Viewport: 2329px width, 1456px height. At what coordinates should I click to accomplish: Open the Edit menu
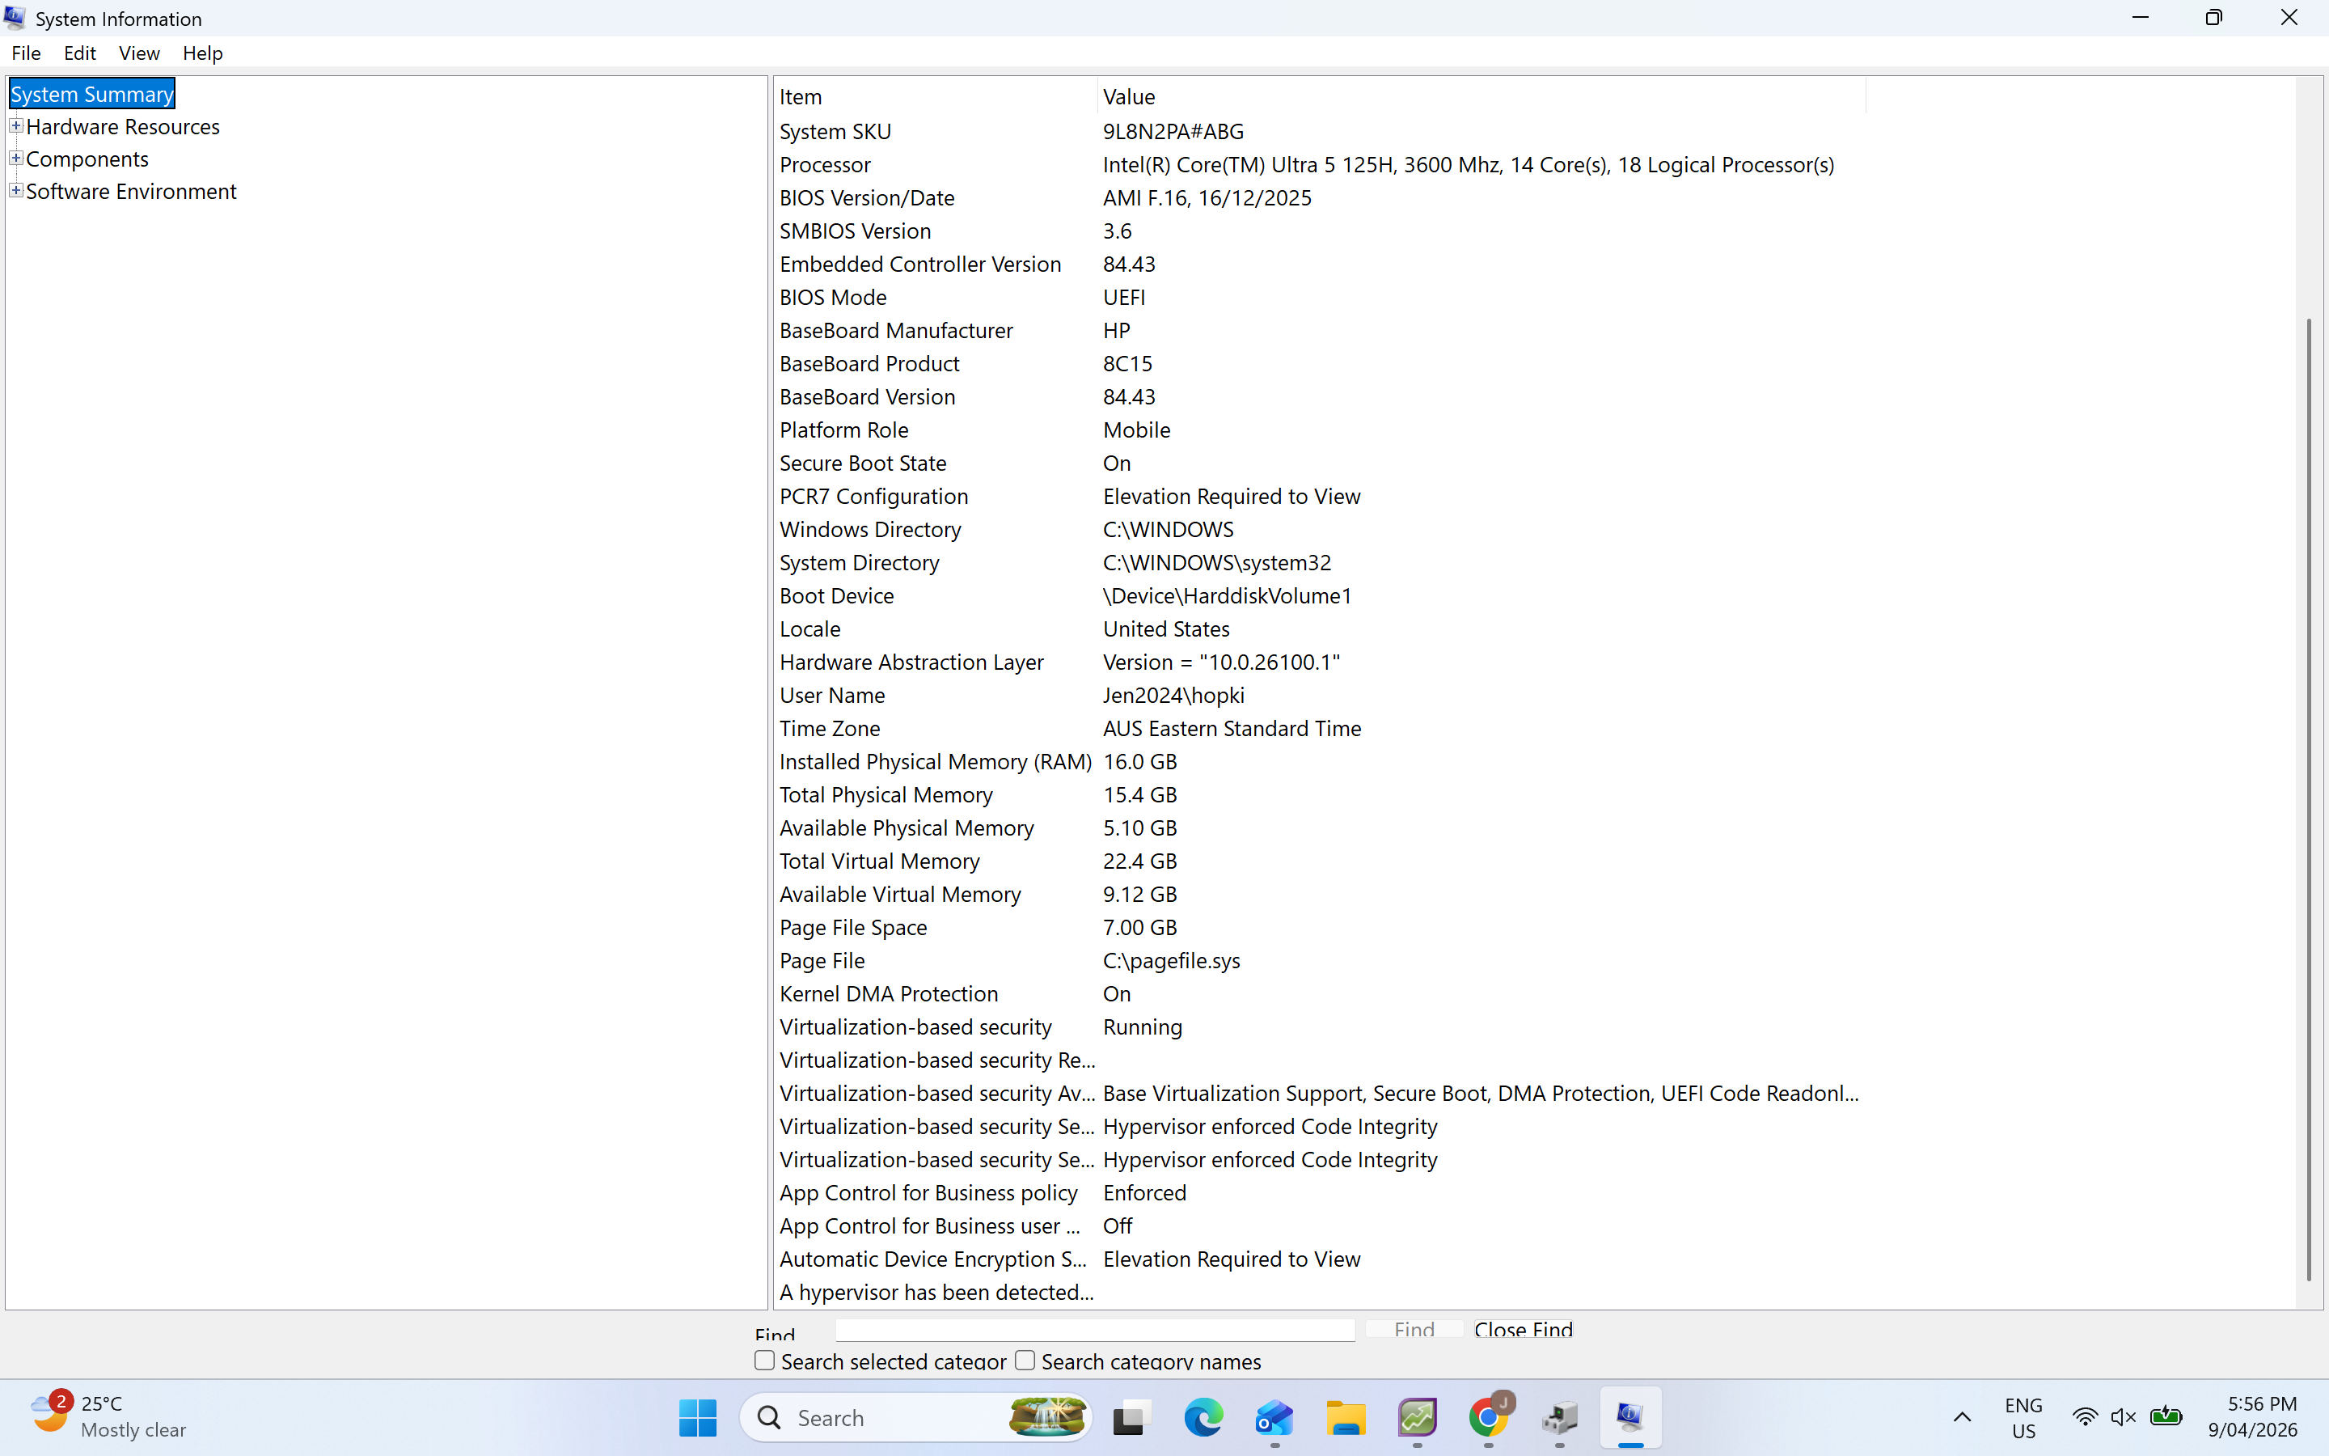tap(80, 53)
